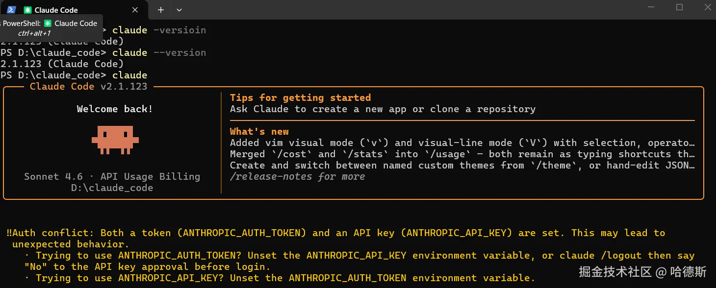The width and height of the screenshot is (716, 288).
Task: Click 'Ask Claude to create a new app' tip
Action: click(383, 109)
